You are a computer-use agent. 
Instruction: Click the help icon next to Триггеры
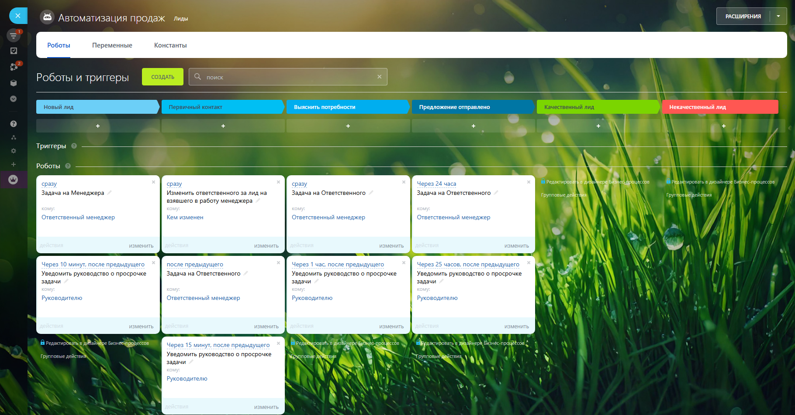coord(74,146)
